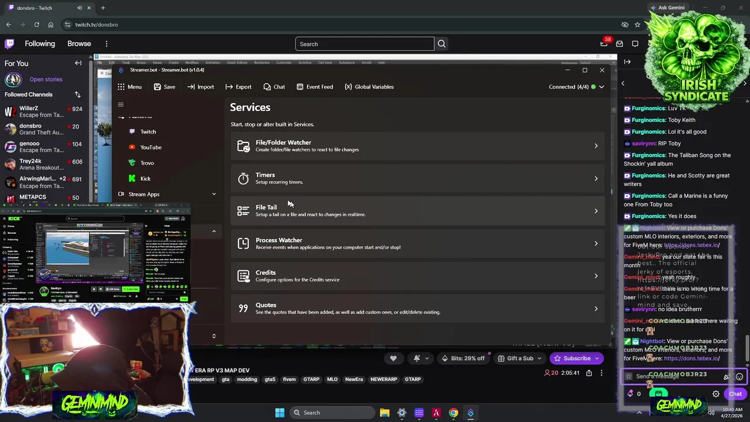Open the Quotes service row

pyautogui.click(x=417, y=308)
